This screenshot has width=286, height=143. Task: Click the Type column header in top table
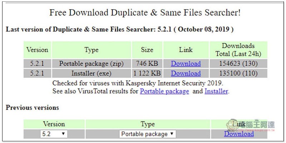coord(92,50)
